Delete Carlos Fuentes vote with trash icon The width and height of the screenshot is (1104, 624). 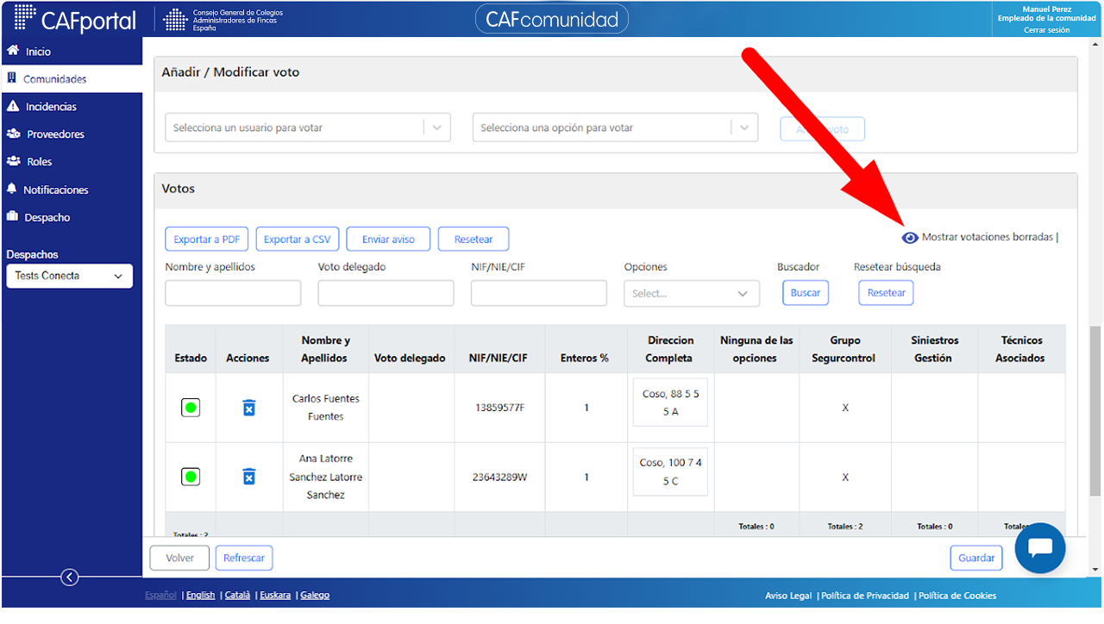click(x=249, y=408)
